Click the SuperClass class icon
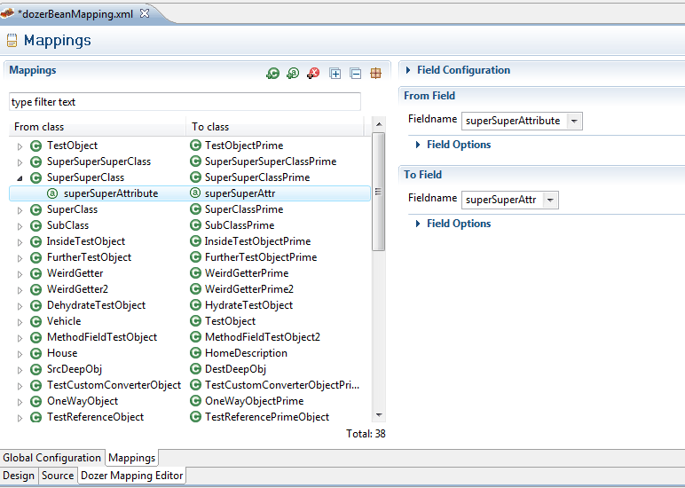The width and height of the screenshot is (685, 488). (x=35, y=209)
